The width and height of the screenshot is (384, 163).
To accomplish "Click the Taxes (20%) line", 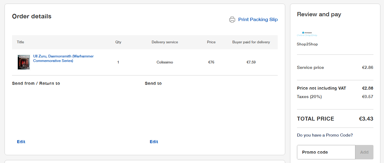I will [309, 97].
